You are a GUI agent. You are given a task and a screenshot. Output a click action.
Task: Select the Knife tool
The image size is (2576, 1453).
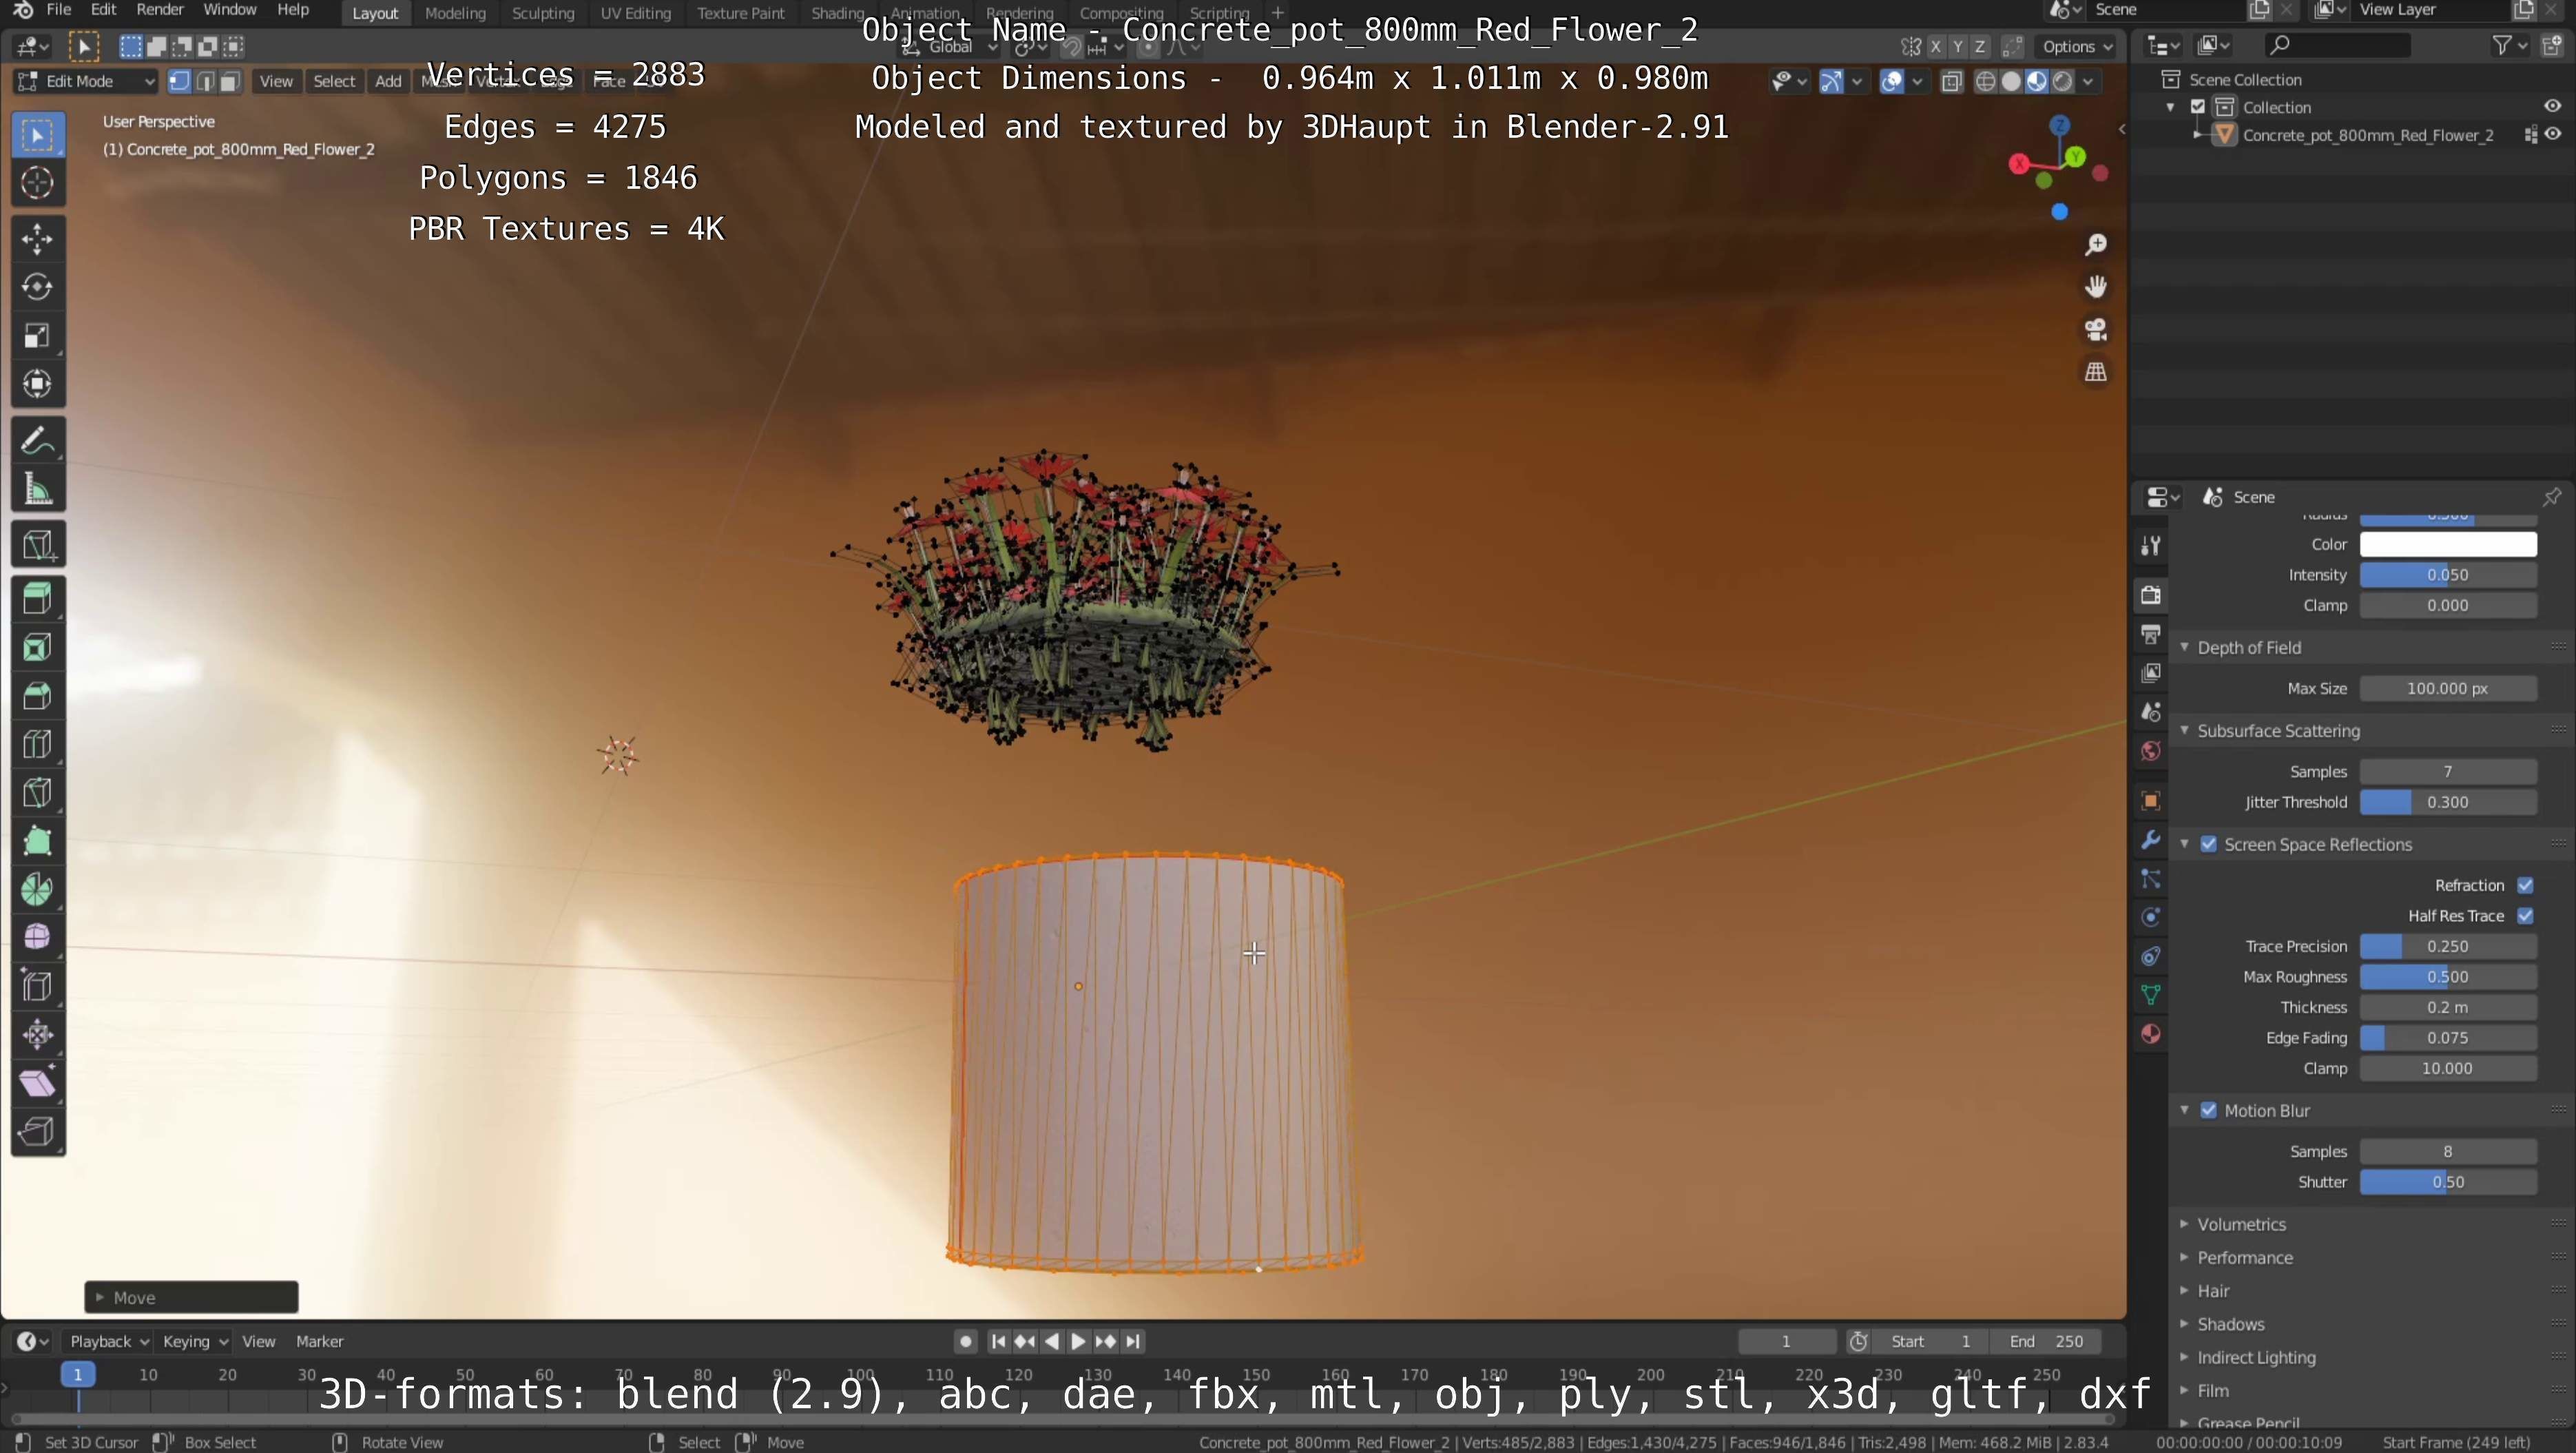tap(38, 793)
